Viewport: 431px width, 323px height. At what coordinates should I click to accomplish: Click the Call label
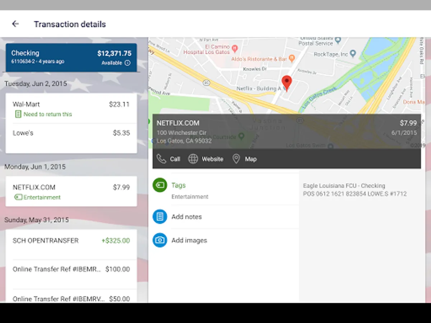(175, 159)
